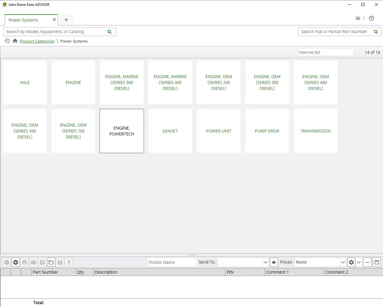383x307 pixels.
Task: Open the TRANSMISSION category tile
Action: point(316,131)
